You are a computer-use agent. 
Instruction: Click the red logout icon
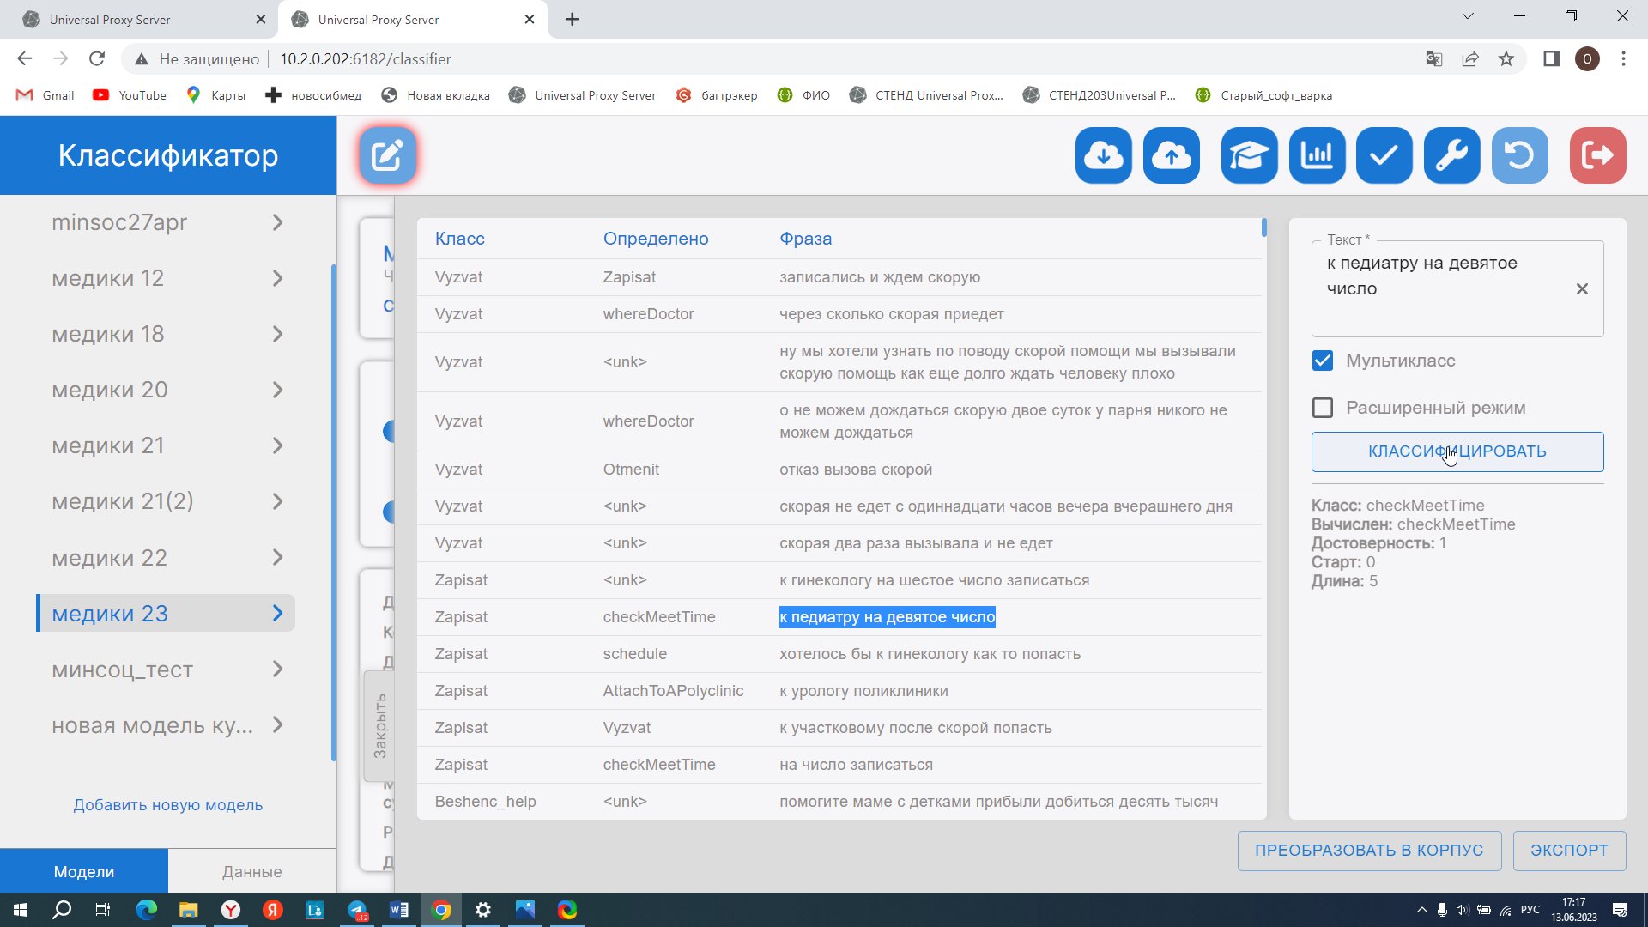click(1597, 155)
